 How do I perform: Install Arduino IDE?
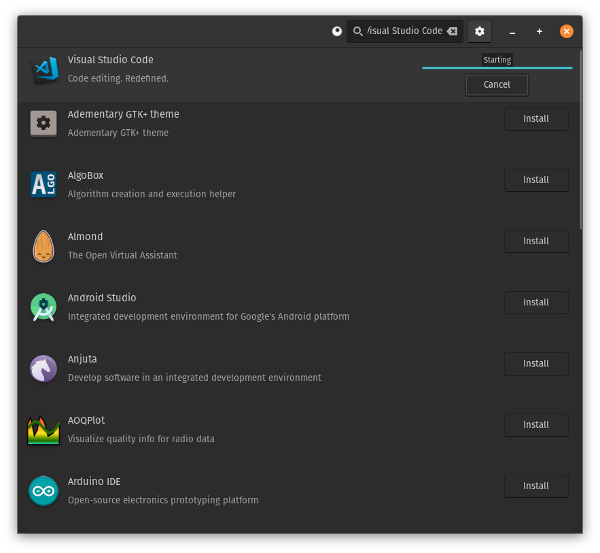(x=536, y=486)
